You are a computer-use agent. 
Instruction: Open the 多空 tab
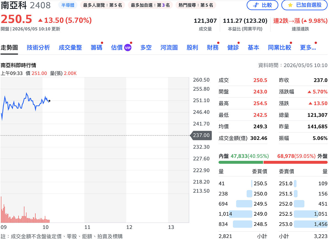pos(146,48)
